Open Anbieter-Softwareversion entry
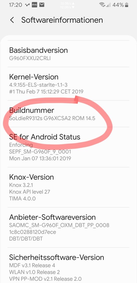 coord(68,227)
